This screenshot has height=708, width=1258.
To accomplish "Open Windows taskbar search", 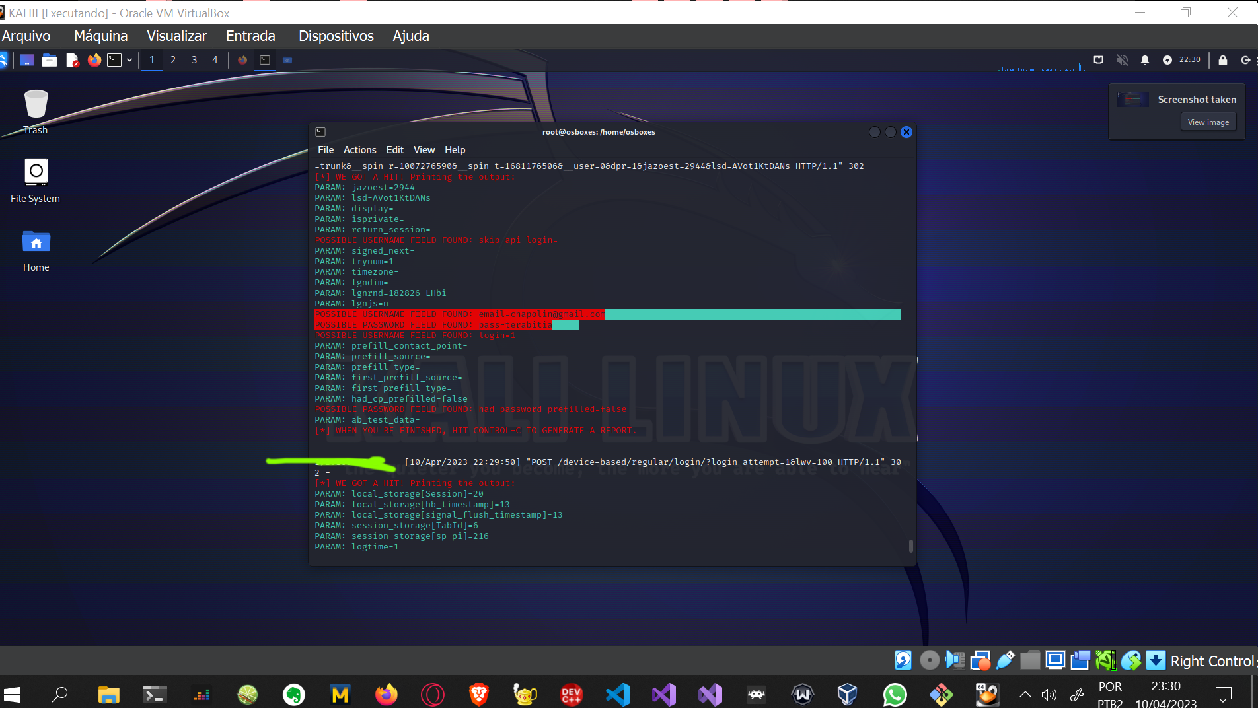I will (59, 694).
